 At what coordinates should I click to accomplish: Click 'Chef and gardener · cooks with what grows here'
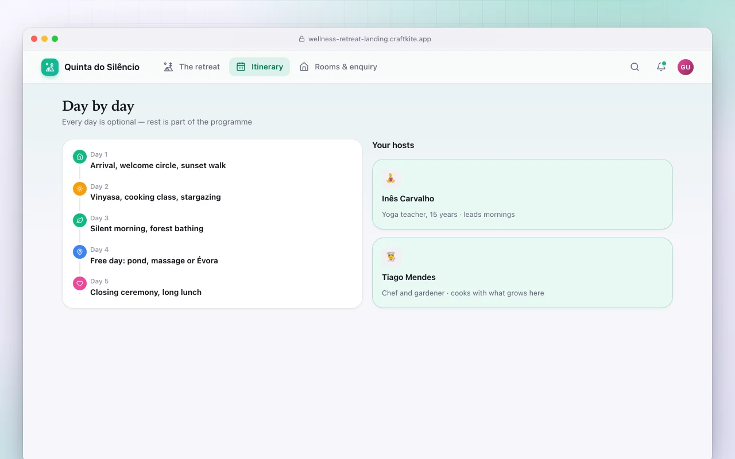pyautogui.click(x=463, y=293)
